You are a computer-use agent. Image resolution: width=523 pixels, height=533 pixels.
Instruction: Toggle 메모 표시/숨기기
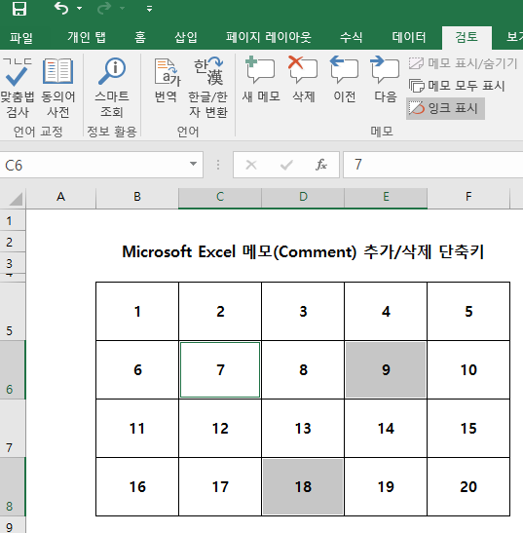pyautogui.click(x=463, y=63)
